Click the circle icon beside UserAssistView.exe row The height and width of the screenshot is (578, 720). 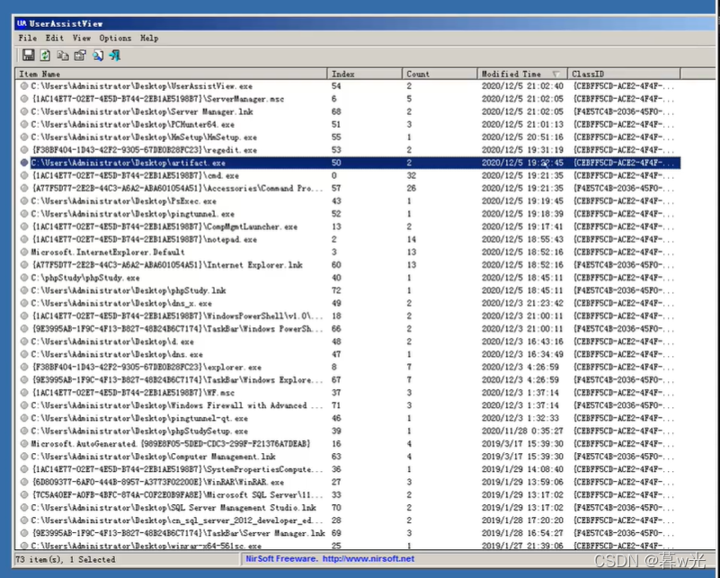(24, 86)
